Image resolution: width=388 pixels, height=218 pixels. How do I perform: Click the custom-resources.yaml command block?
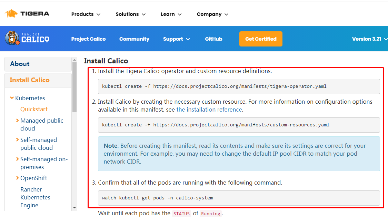coord(239,125)
